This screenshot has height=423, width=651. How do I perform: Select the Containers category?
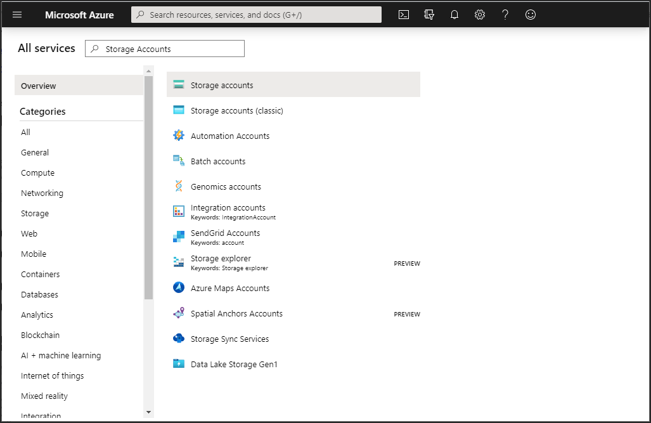tap(41, 274)
